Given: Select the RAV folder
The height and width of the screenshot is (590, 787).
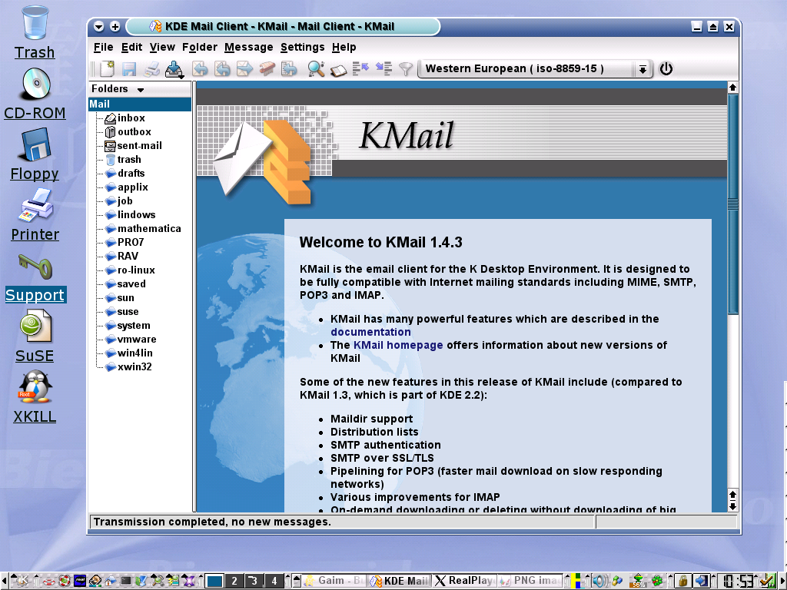Looking at the screenshot, I should (128, 256).
